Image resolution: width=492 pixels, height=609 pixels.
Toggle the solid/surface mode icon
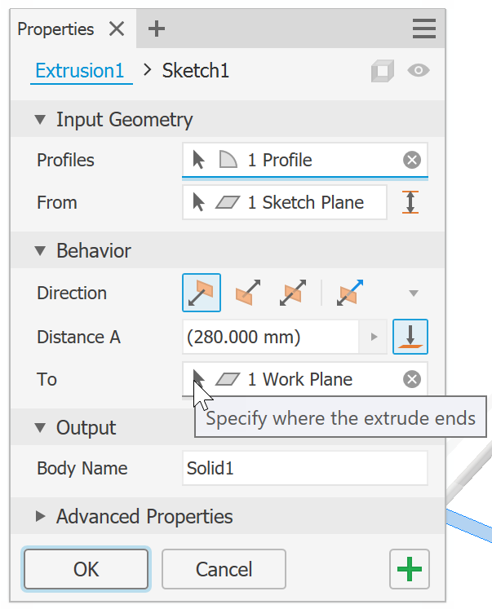coord(382,72)
